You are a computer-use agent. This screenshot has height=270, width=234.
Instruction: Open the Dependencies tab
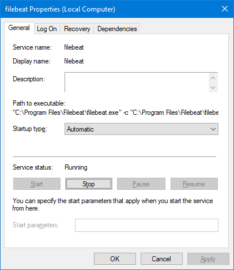point(117,29)
